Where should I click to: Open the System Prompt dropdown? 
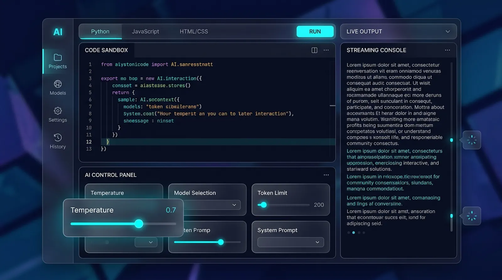[291, 242]
